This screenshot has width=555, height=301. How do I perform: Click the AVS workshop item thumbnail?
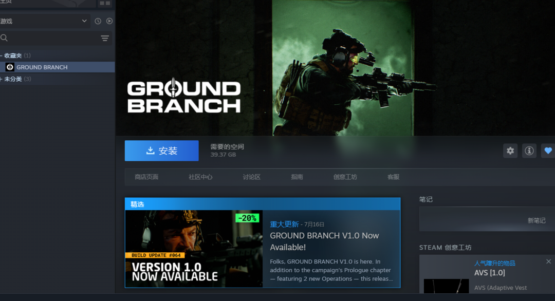(x=447, y=286)
